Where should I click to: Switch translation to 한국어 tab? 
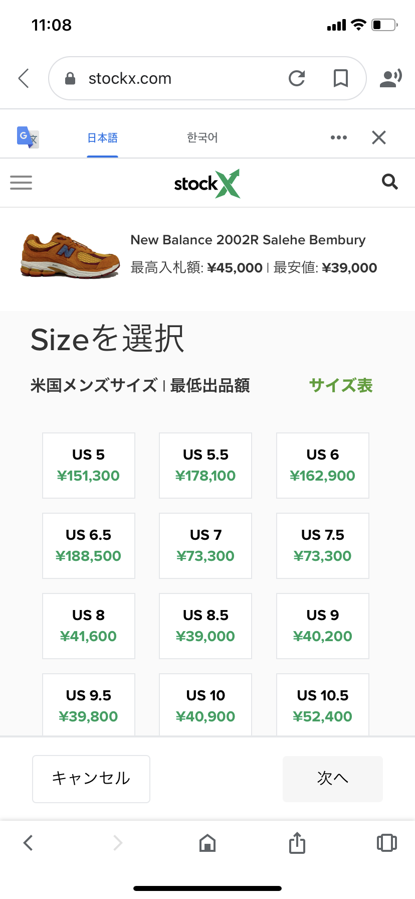pos(202,138)
